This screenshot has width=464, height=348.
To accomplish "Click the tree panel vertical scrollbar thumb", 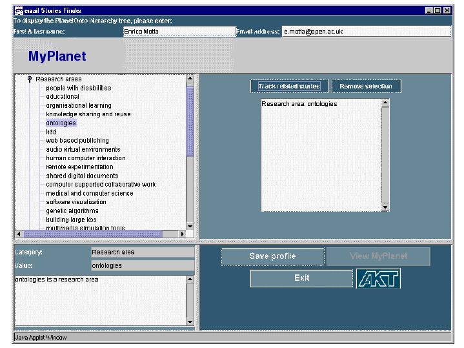I will tap(190, 121).
